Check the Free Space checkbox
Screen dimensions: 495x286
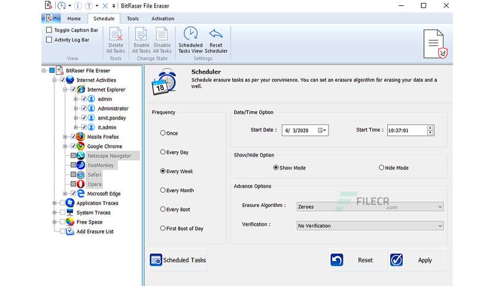(x=63, y=222)
